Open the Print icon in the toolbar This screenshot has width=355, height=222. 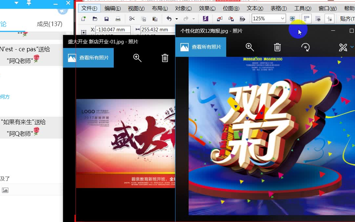point(118,19)
